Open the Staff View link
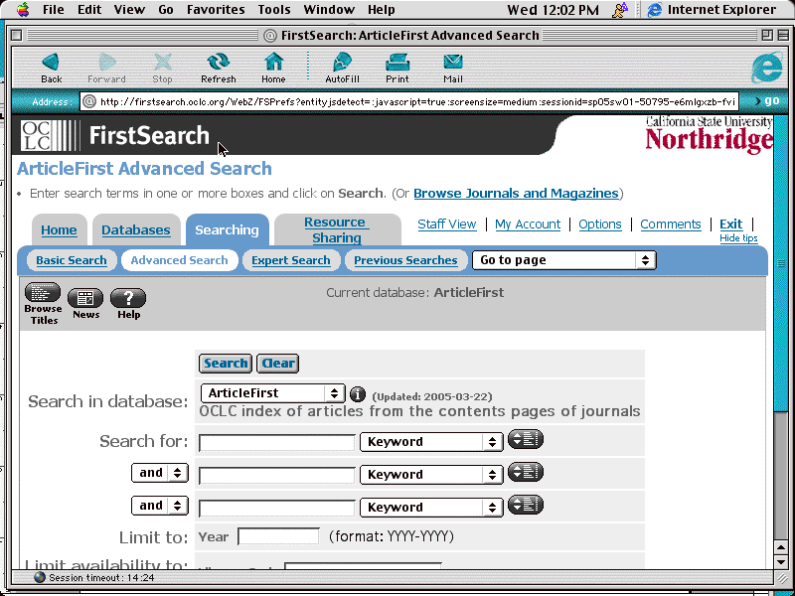Viewport: 795px width, 596px height. click(446, 224)
